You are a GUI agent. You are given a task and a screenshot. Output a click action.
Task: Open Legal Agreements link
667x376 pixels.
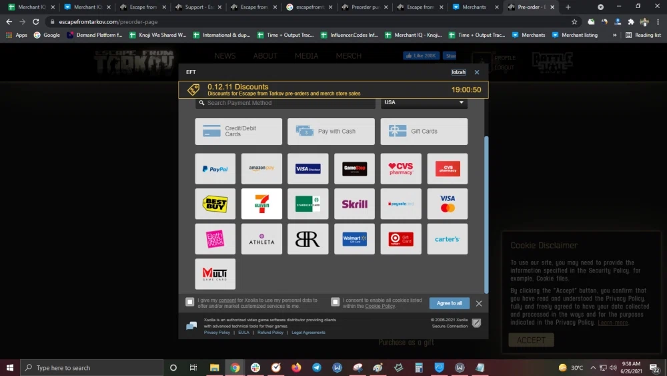(x=308, y=333)
